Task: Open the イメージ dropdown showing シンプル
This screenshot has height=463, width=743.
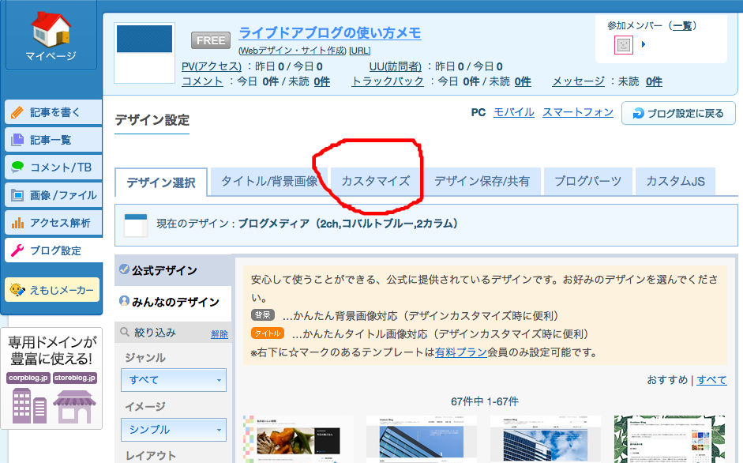Action: (174, 429)
